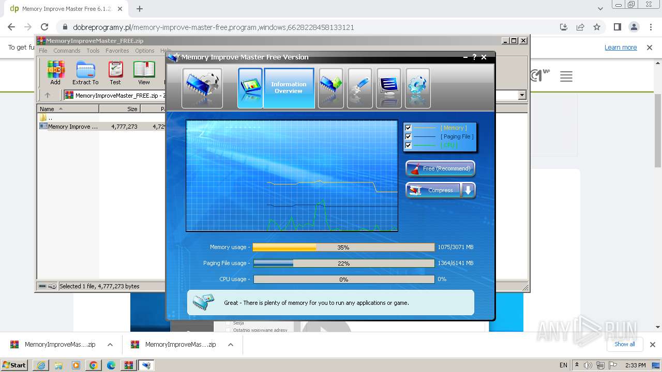This screenshot has height=372, width=662.
Task: Click the CPU usage bar
Action: pyautogui.click(x=343, y=280)
